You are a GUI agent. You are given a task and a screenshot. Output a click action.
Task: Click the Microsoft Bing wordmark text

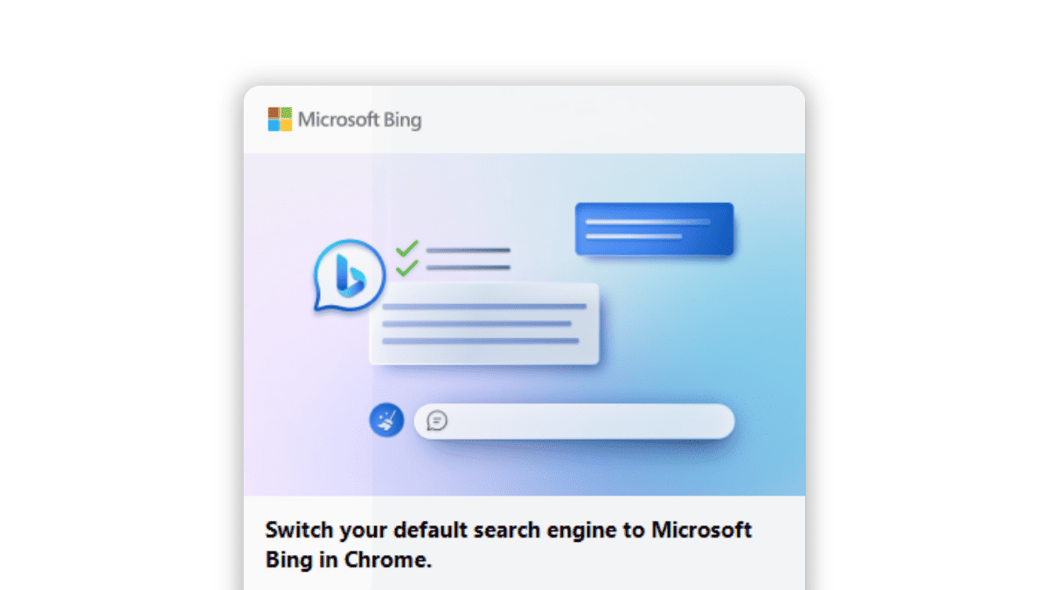[x=359, y=120]
